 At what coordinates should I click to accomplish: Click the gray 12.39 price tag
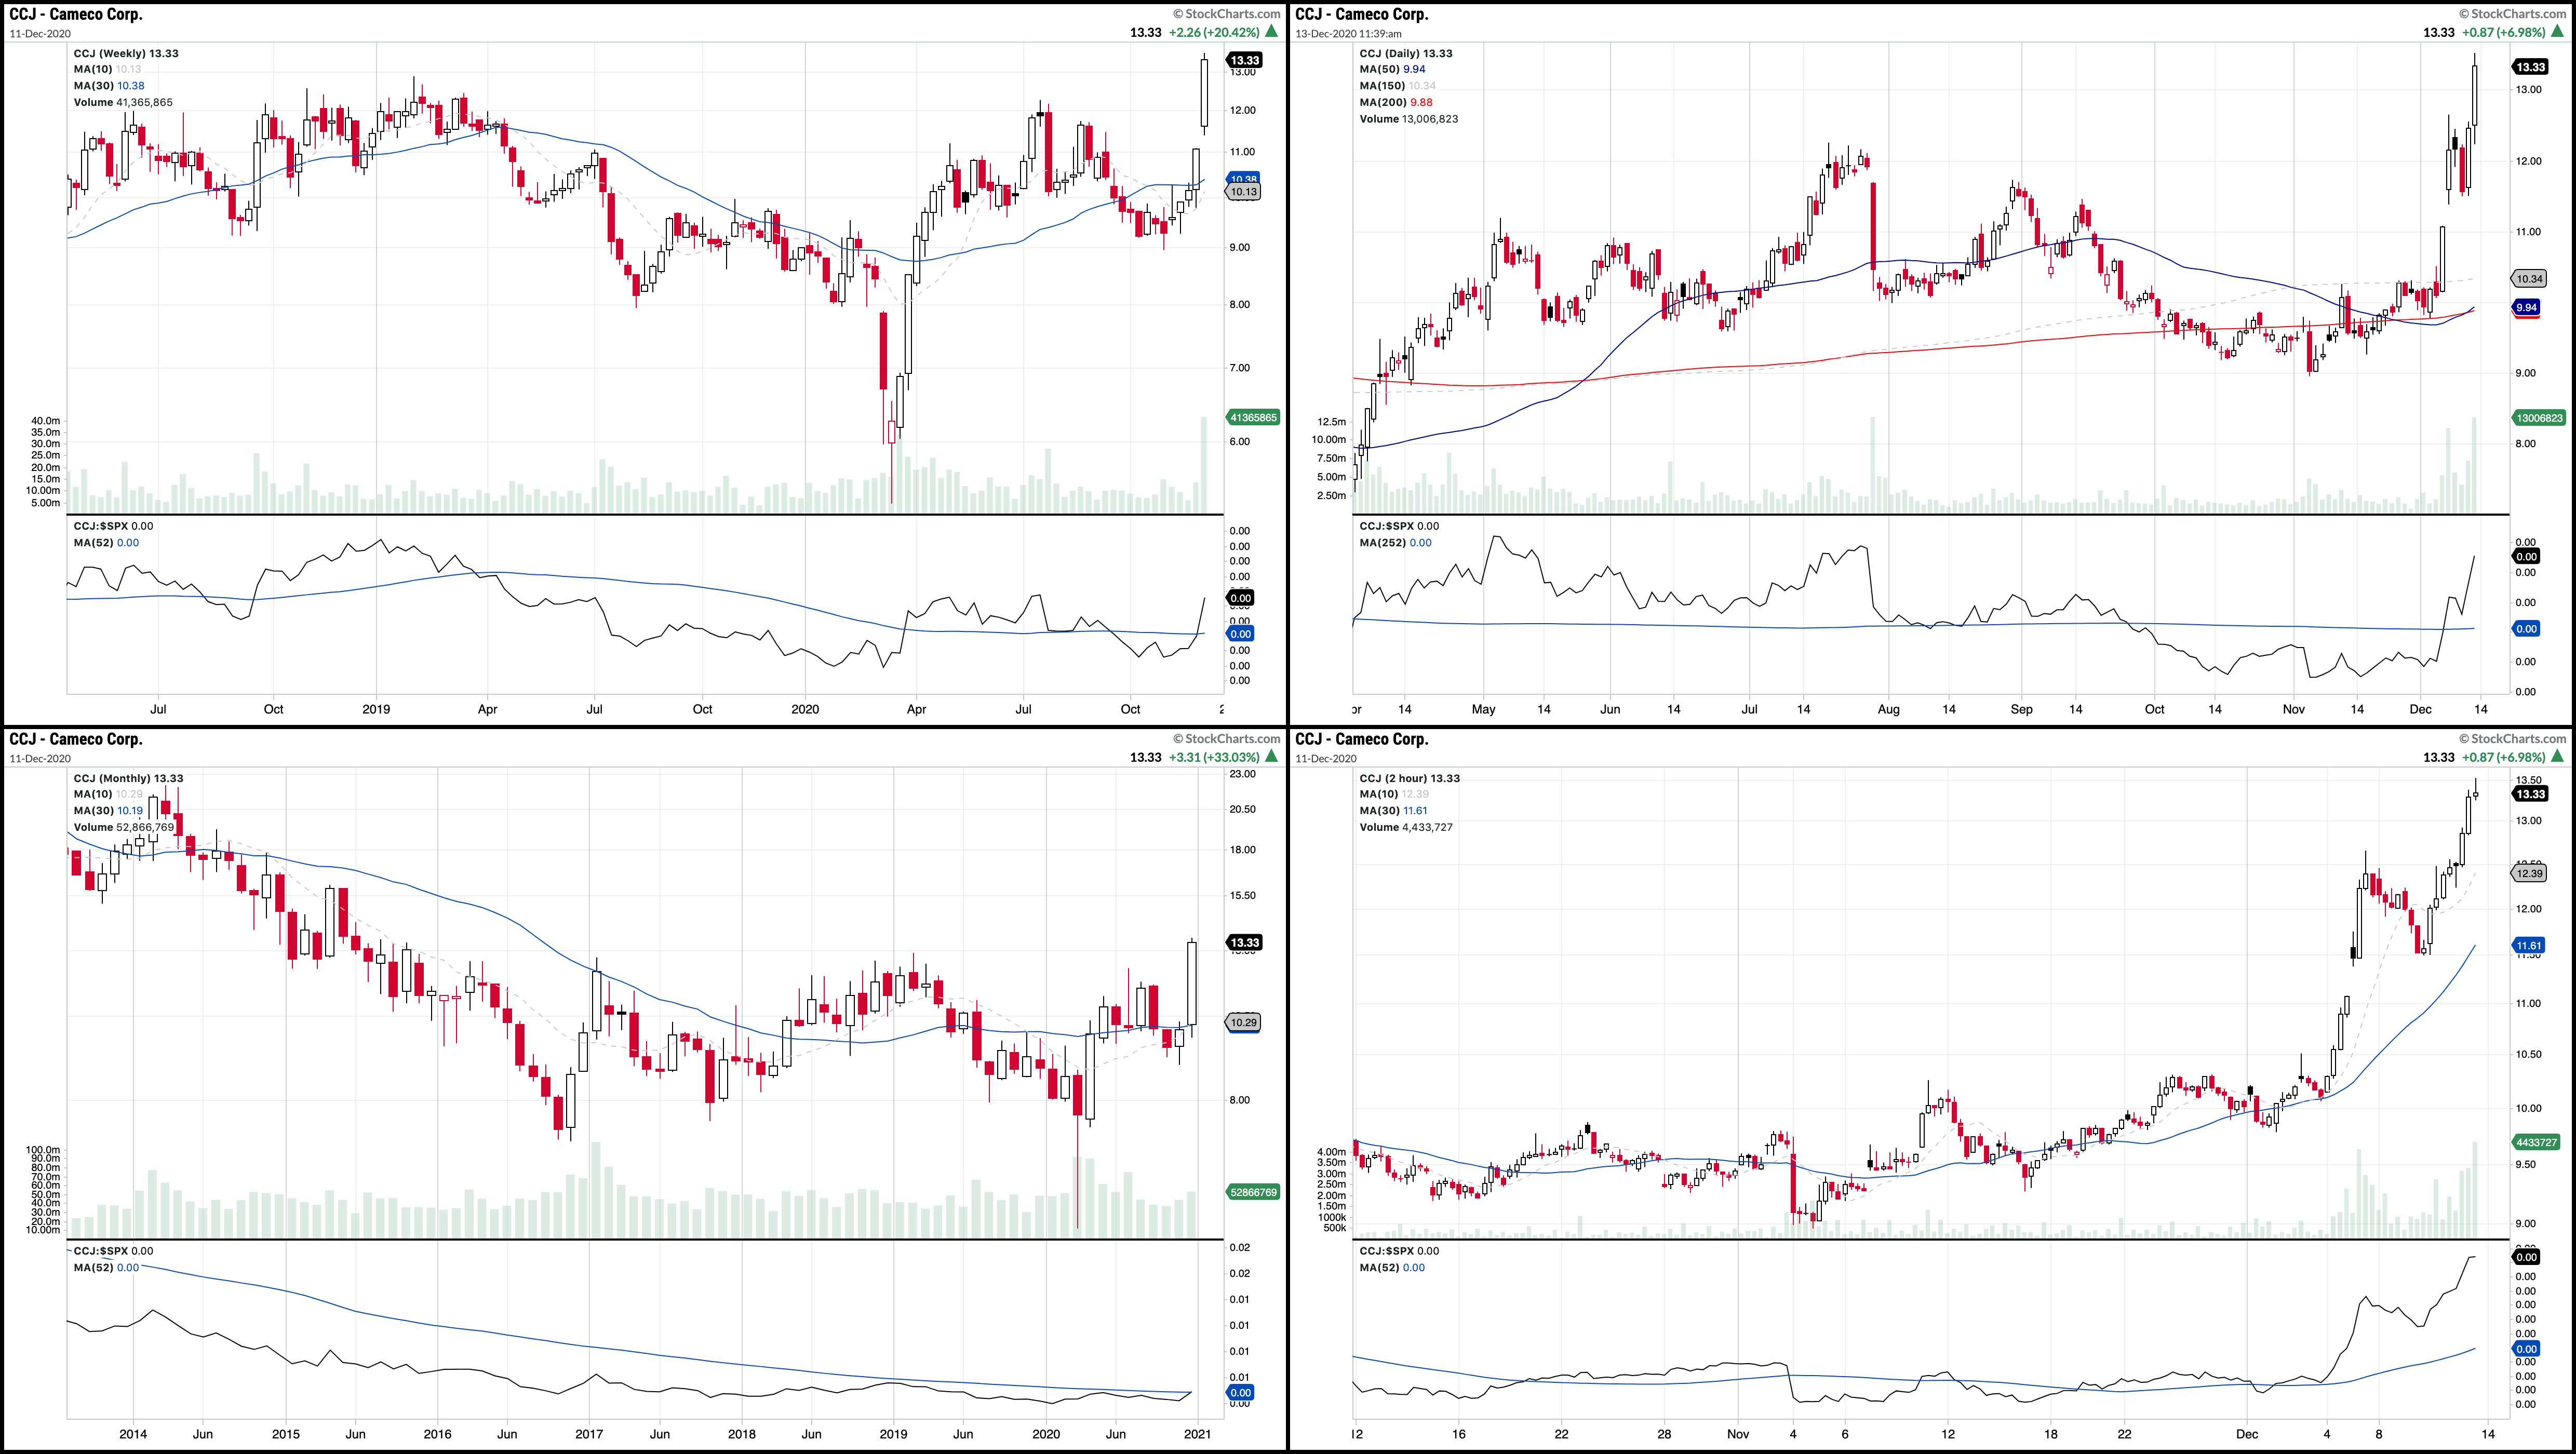[2529, 873]
